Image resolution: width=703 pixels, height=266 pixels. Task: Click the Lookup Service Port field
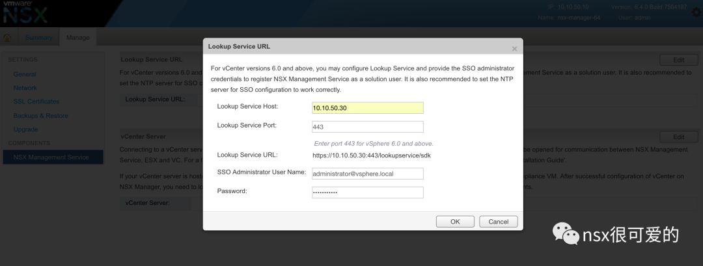368,127
